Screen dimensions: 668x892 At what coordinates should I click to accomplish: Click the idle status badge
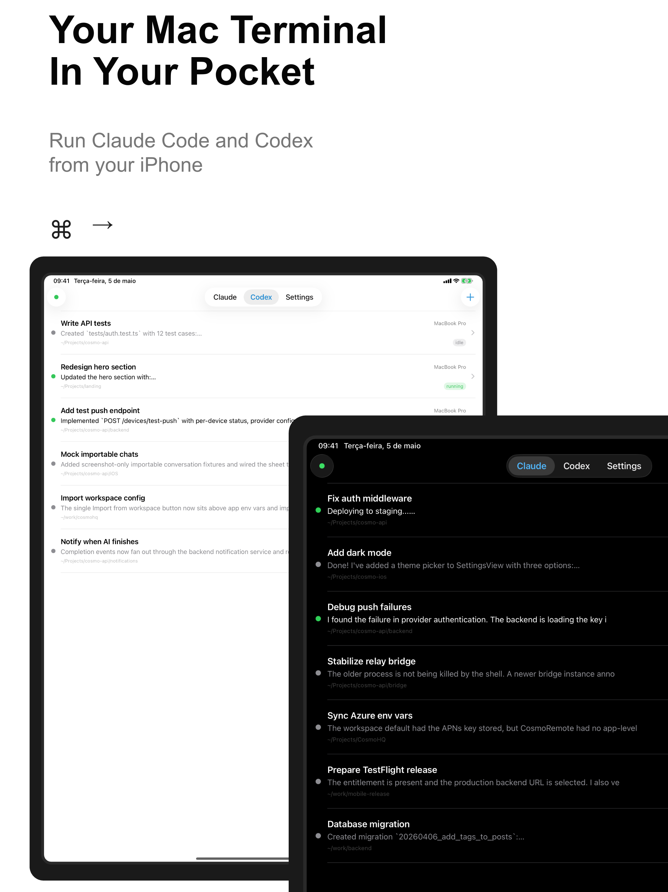(459, 343)
